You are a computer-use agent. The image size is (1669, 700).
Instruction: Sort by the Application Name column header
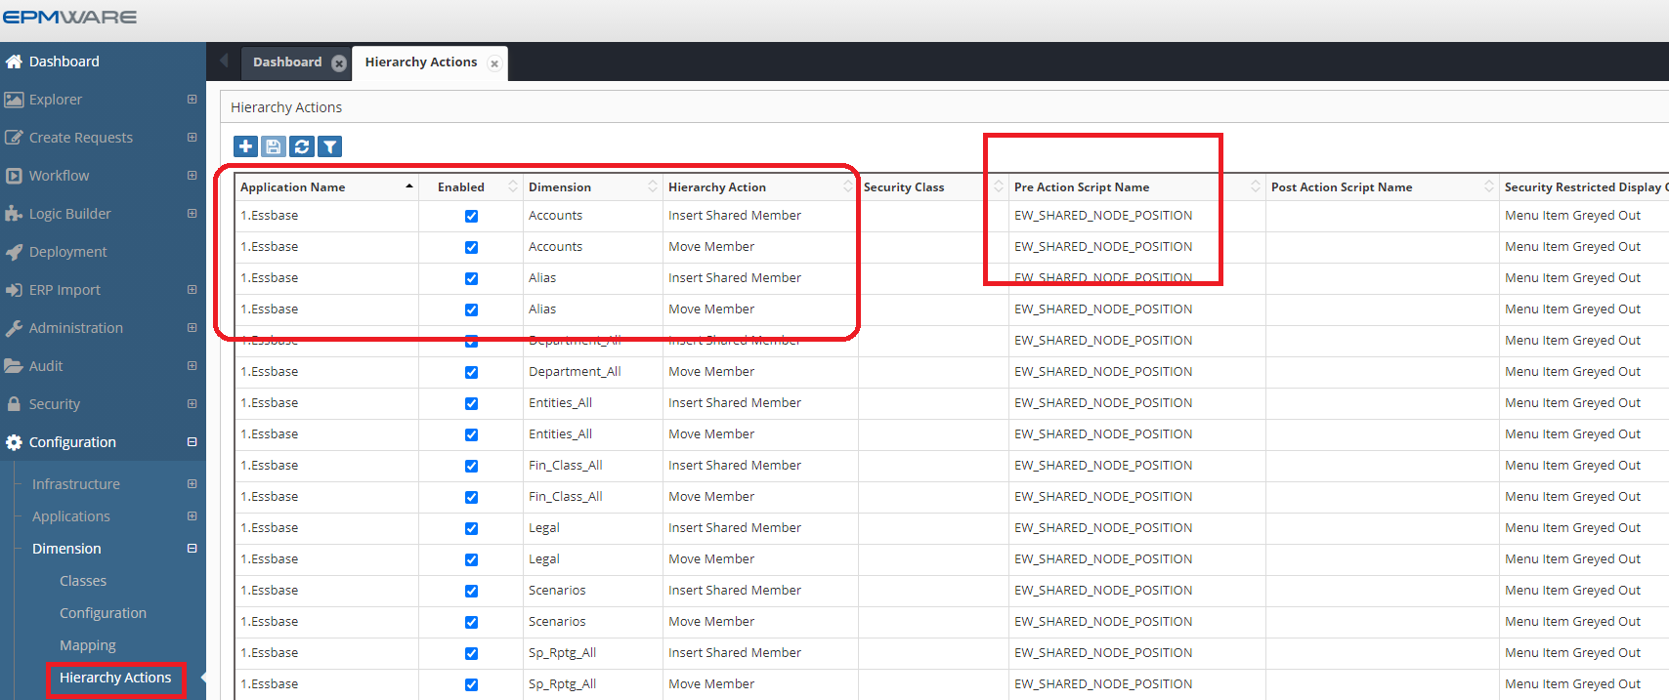click(293, 187)
